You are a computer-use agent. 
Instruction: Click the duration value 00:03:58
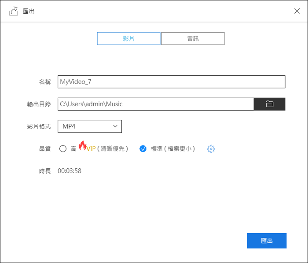click(70, 171)
